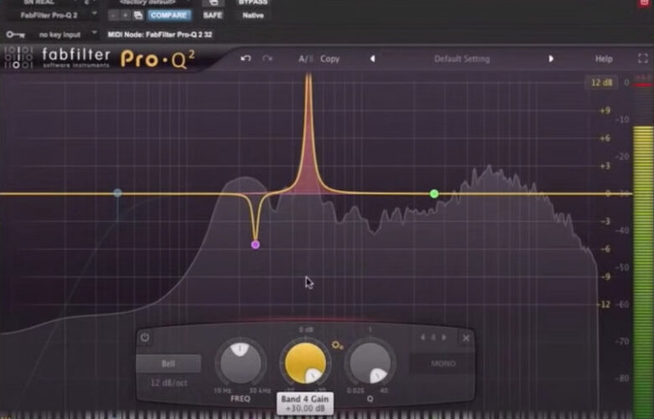Click the +9 dB scale label
The image size is (654, 419).
pos(605,111)
